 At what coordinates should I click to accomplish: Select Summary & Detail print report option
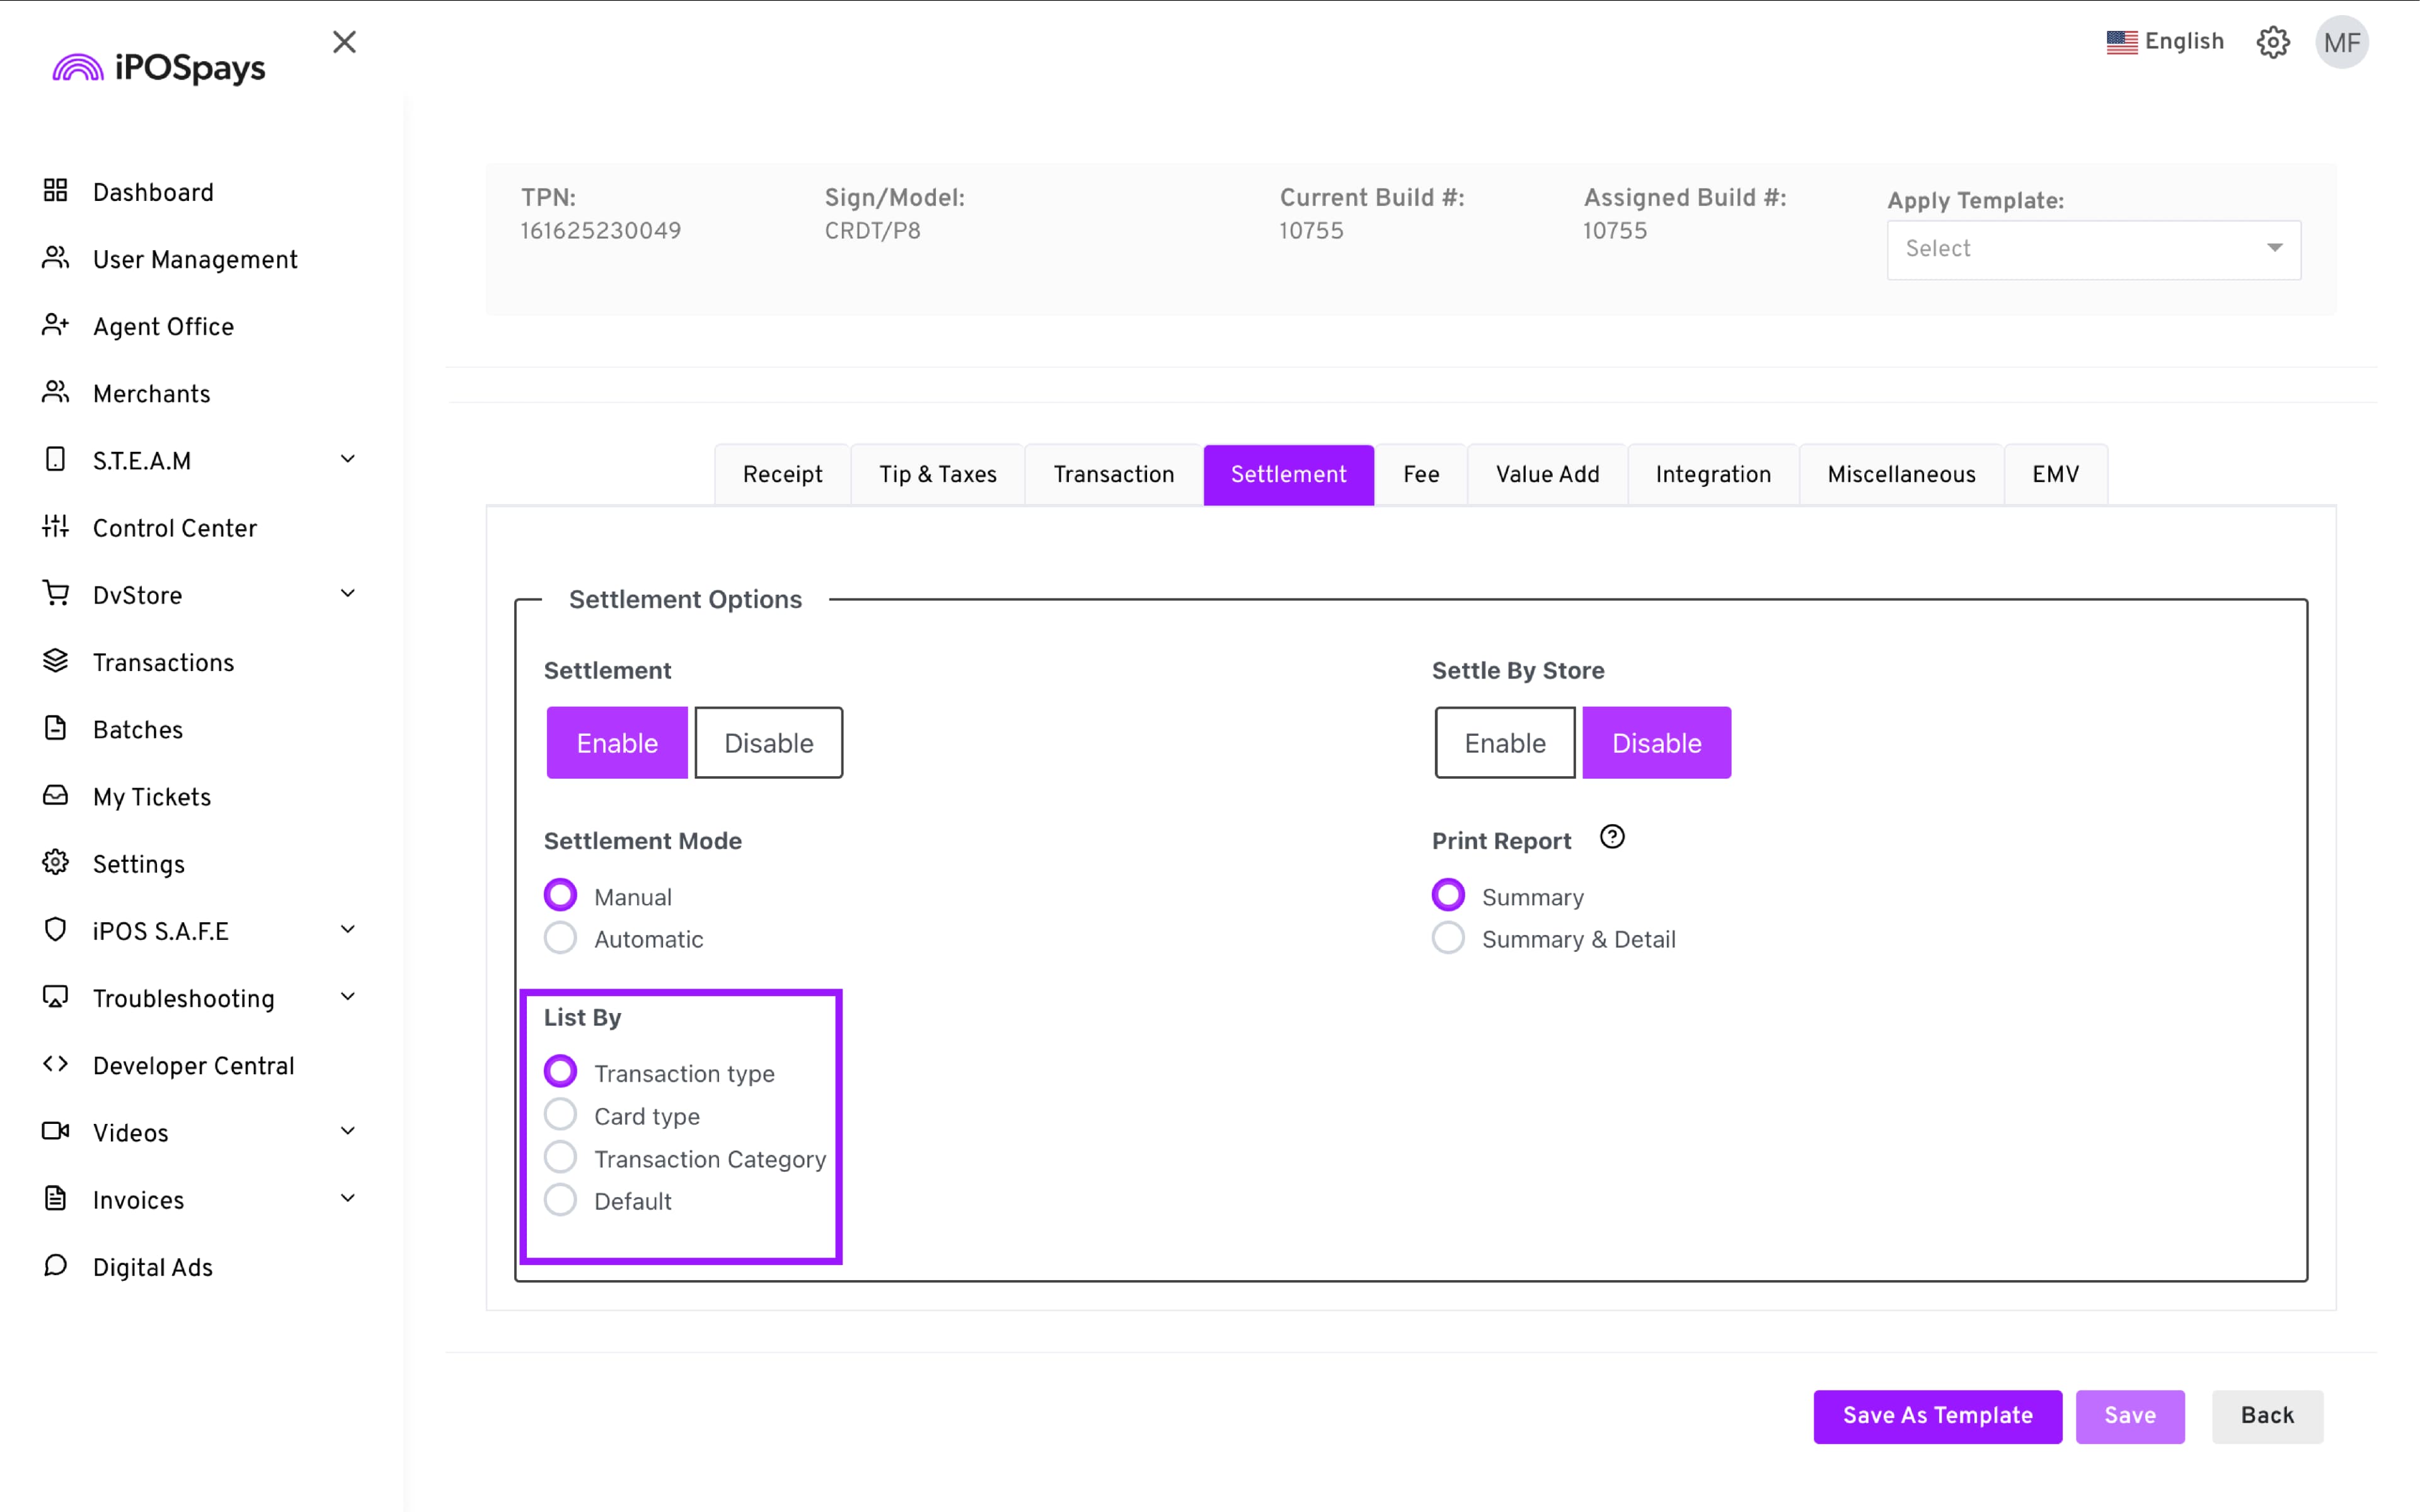[1448, 938]
